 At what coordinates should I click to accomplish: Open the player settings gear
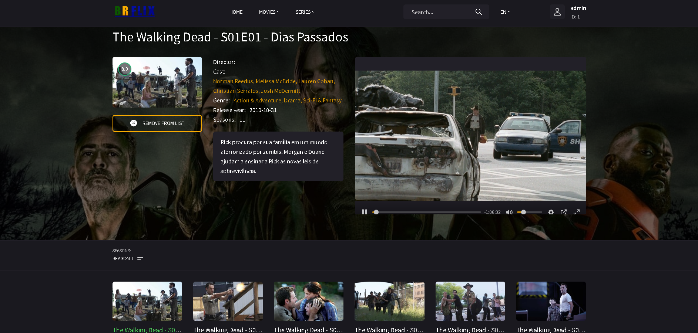[551, 212]
